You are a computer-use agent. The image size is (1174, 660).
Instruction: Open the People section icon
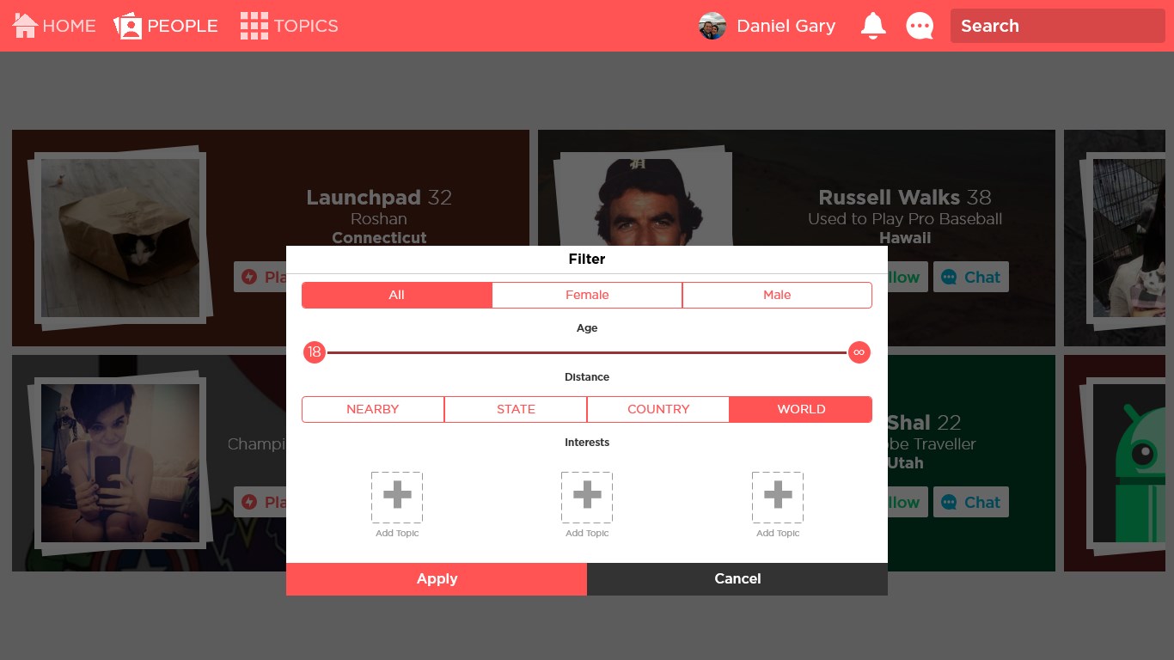(128, 26)
